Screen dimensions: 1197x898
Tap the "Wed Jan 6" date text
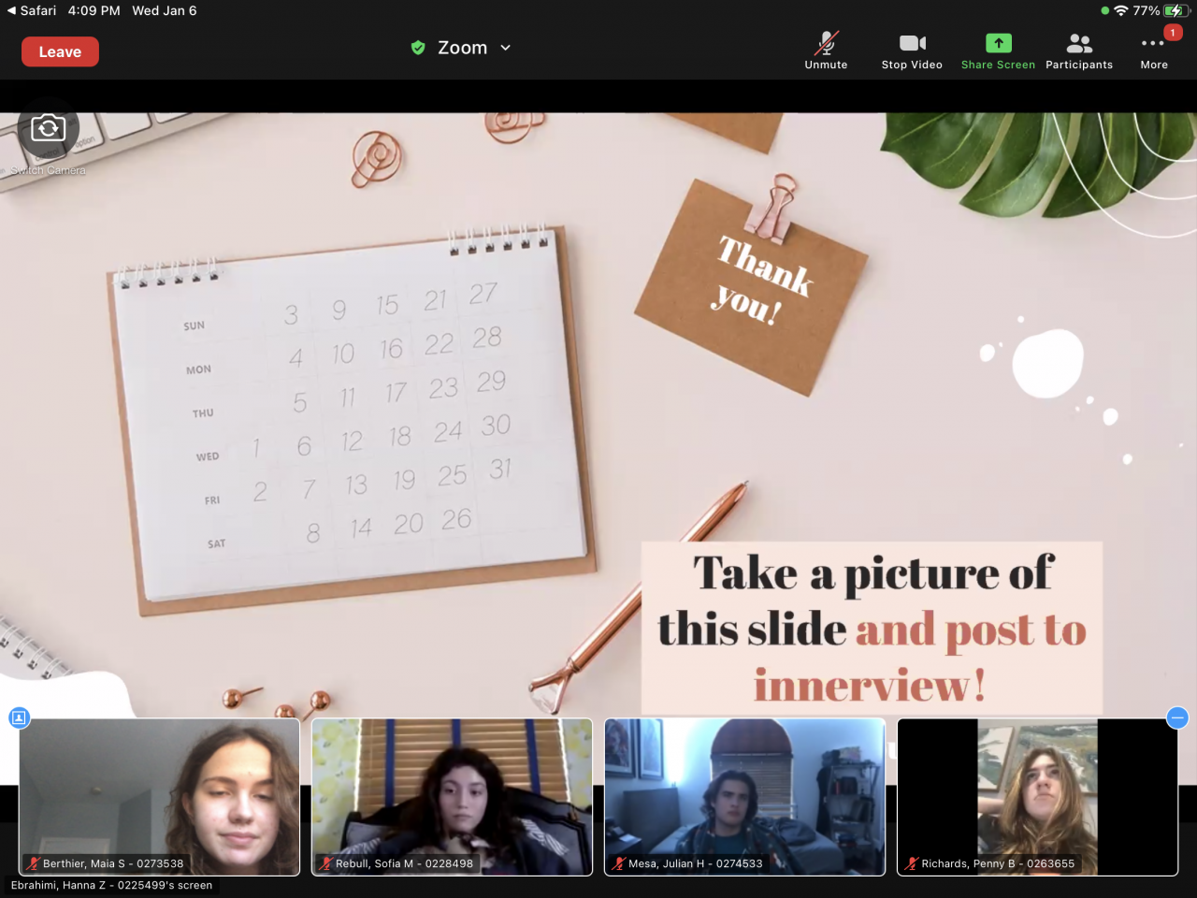pos(165,10)
